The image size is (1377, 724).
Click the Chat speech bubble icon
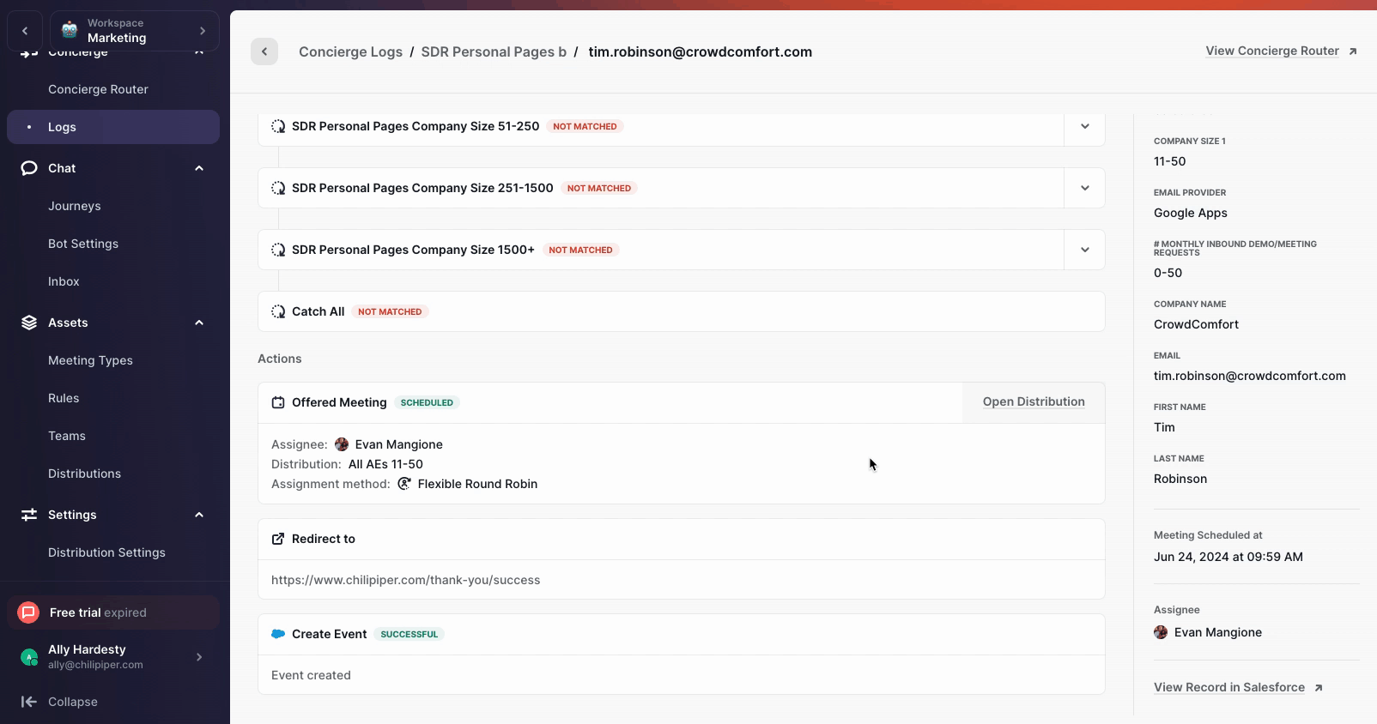tap(29, 168)
